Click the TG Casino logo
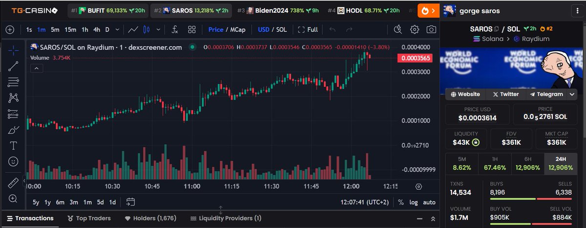 pyautogui.click(x=34, y=10)
